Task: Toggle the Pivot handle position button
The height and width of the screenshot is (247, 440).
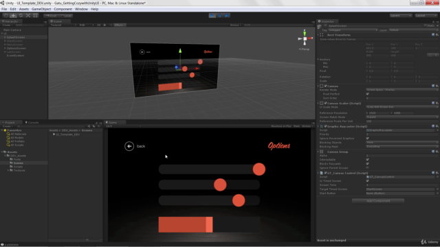Action: (x=51, y=16)
